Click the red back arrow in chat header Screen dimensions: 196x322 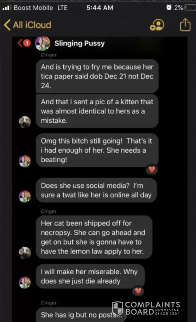pyautogui.click(x=20, y=43)
